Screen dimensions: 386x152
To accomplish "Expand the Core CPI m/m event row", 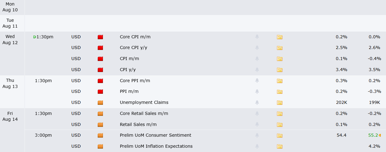I will click(x=205, y=37).
